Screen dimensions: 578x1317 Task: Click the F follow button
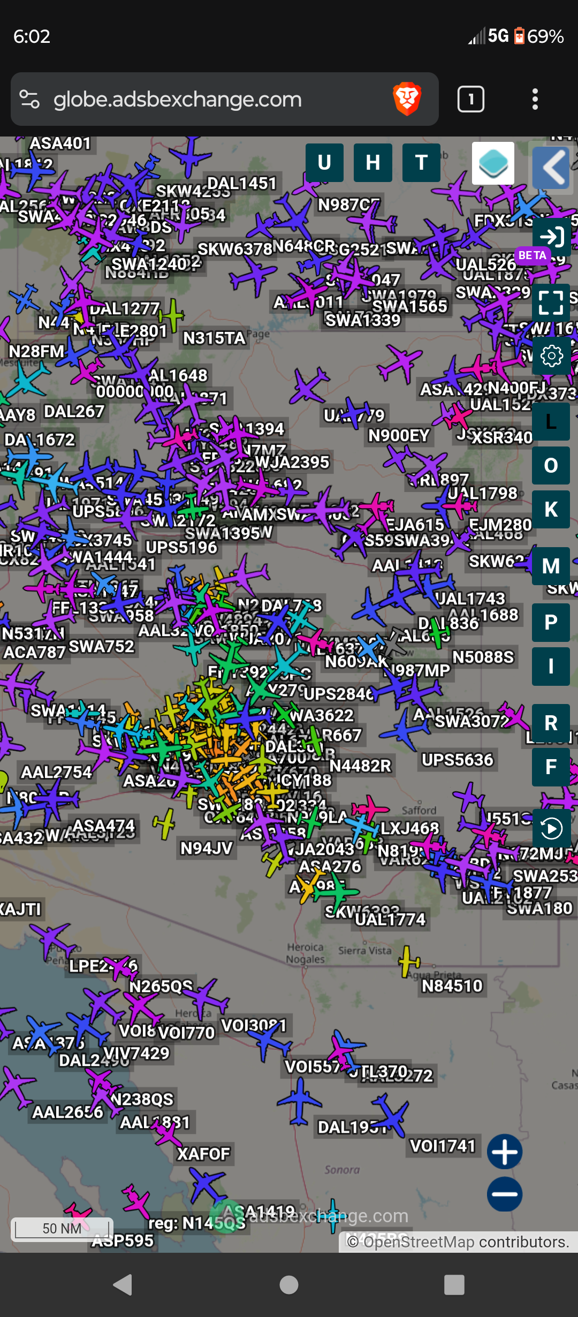(x=551, y=767)
